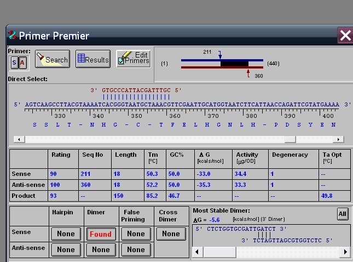This screenshot has height=262, width=353.
Task: Click right arrow of sequence scrollbar
Action: click(x=338, y=139)
